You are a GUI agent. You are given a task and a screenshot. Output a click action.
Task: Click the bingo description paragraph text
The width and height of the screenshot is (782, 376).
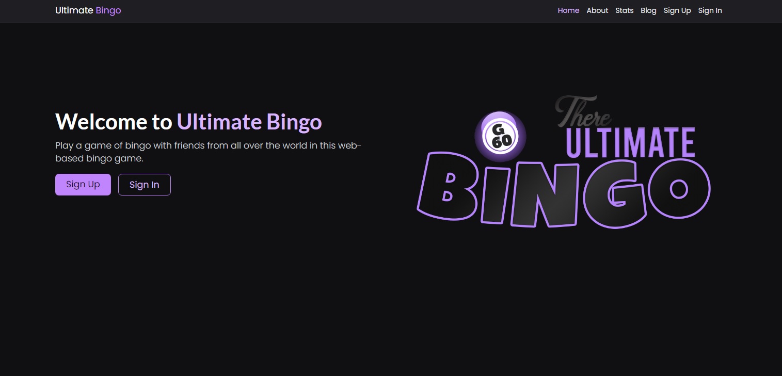[209, 152]
